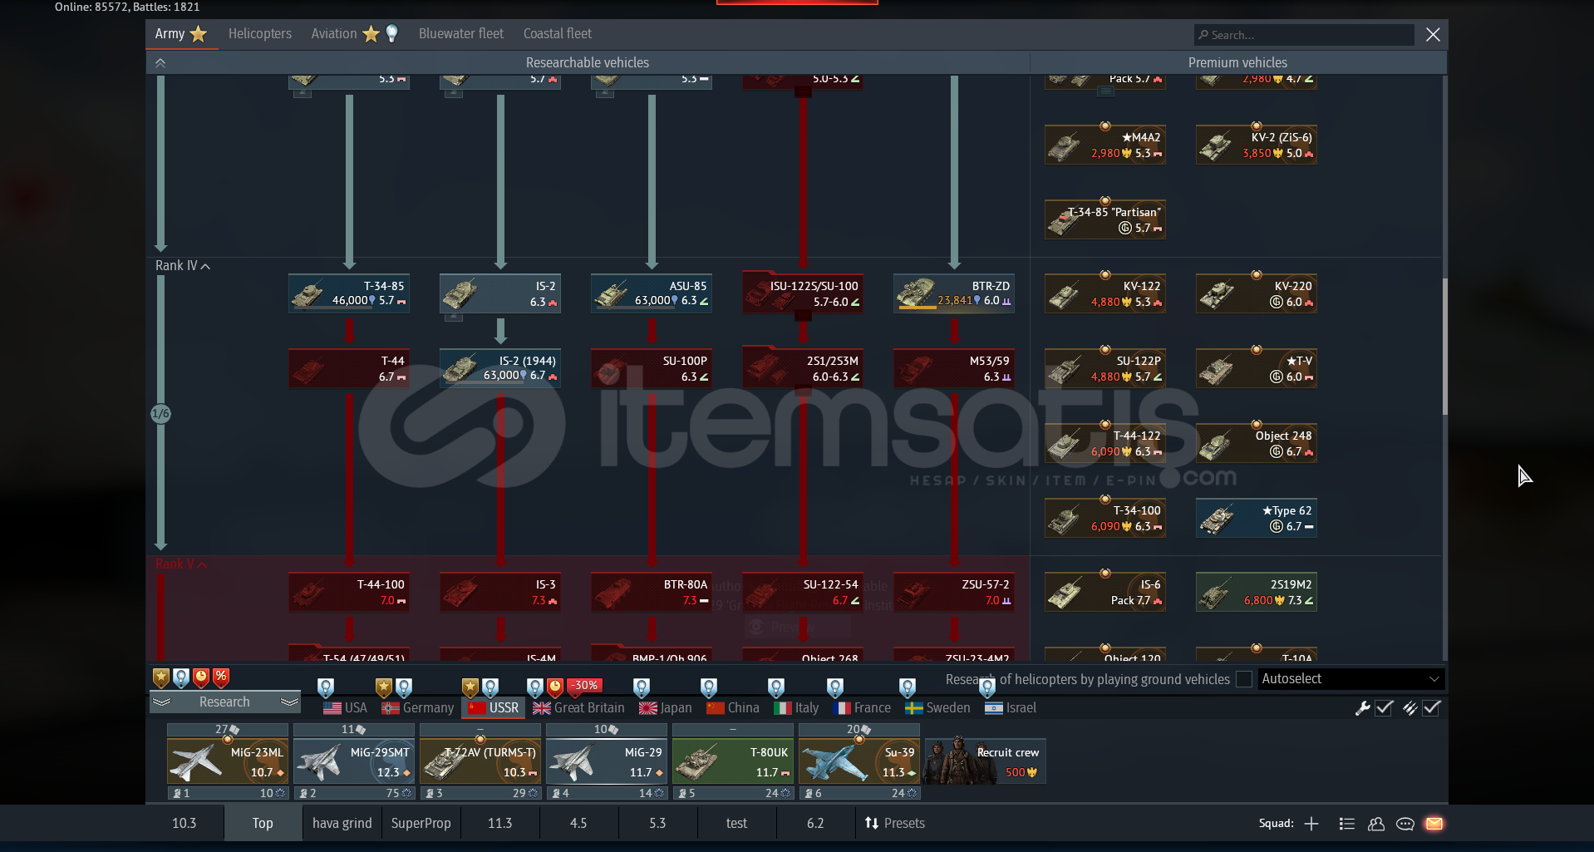Click the 1/6 research progress marker
The width and height of the screenshot is (1594, 852).
coord(160,413)
